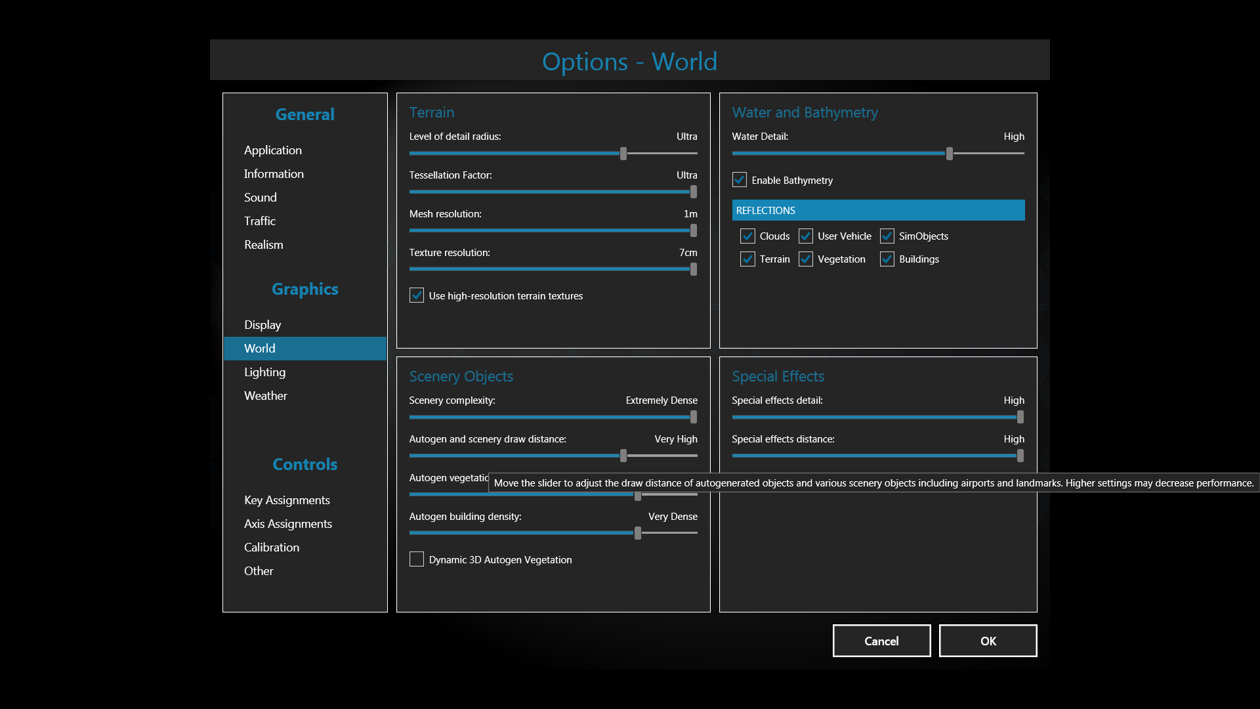Switch to Lighting options page
Image resolution: width=1260 pixels, height=709 pixels.
tap(264, 372)
